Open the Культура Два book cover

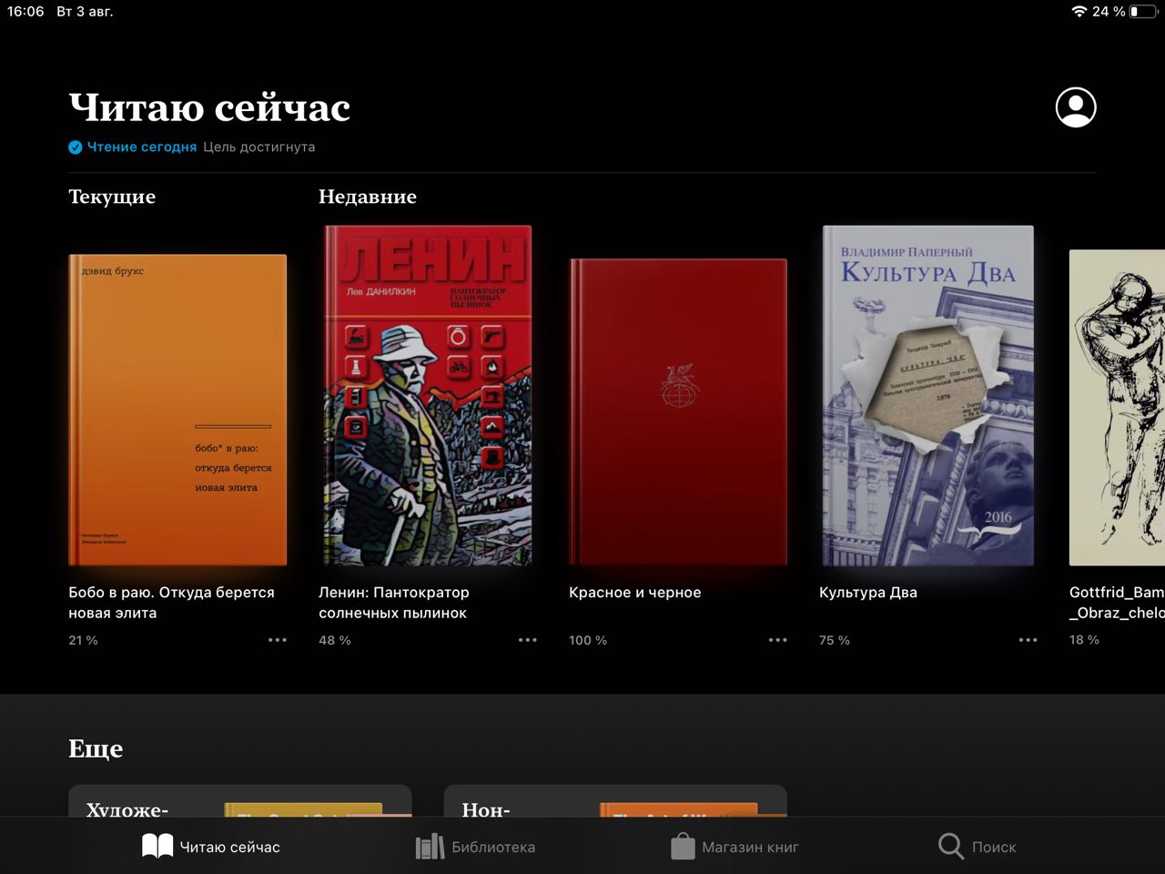click(928, 395)
